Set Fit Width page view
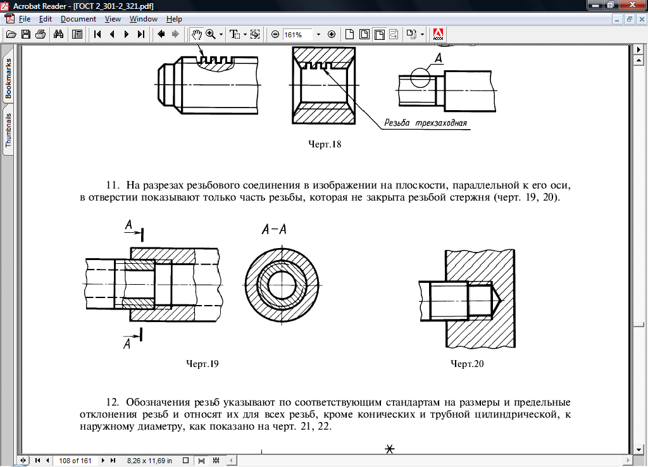The width and height of the screenshot is (648, 467). click(380, 34)
